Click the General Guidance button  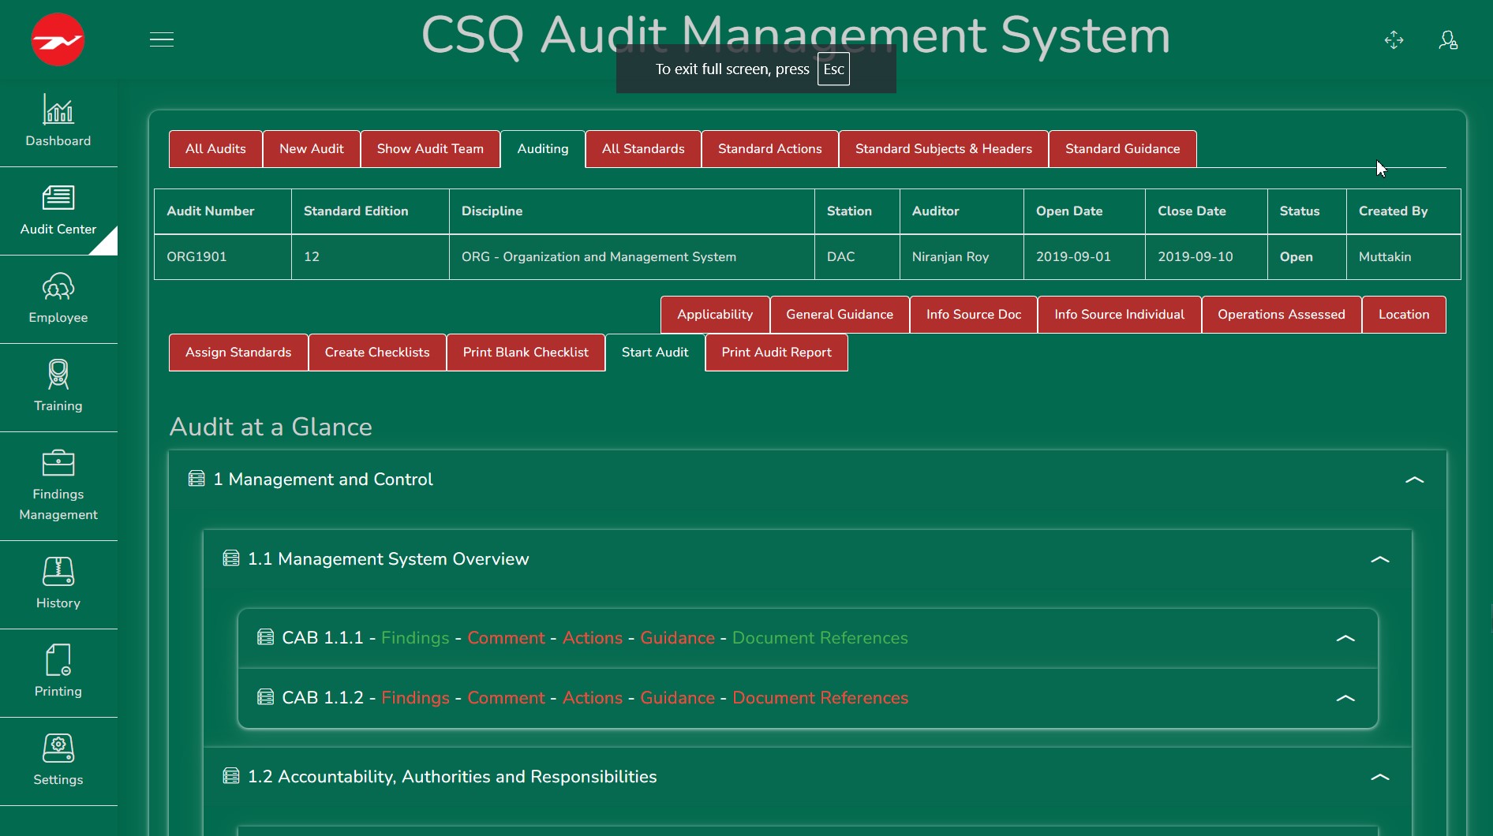(840, 315)
